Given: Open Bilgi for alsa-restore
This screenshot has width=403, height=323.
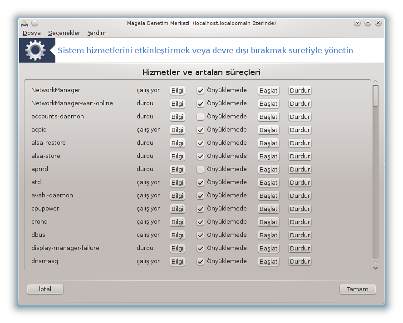Looking at the screenshot, I should tap(177, 143).
